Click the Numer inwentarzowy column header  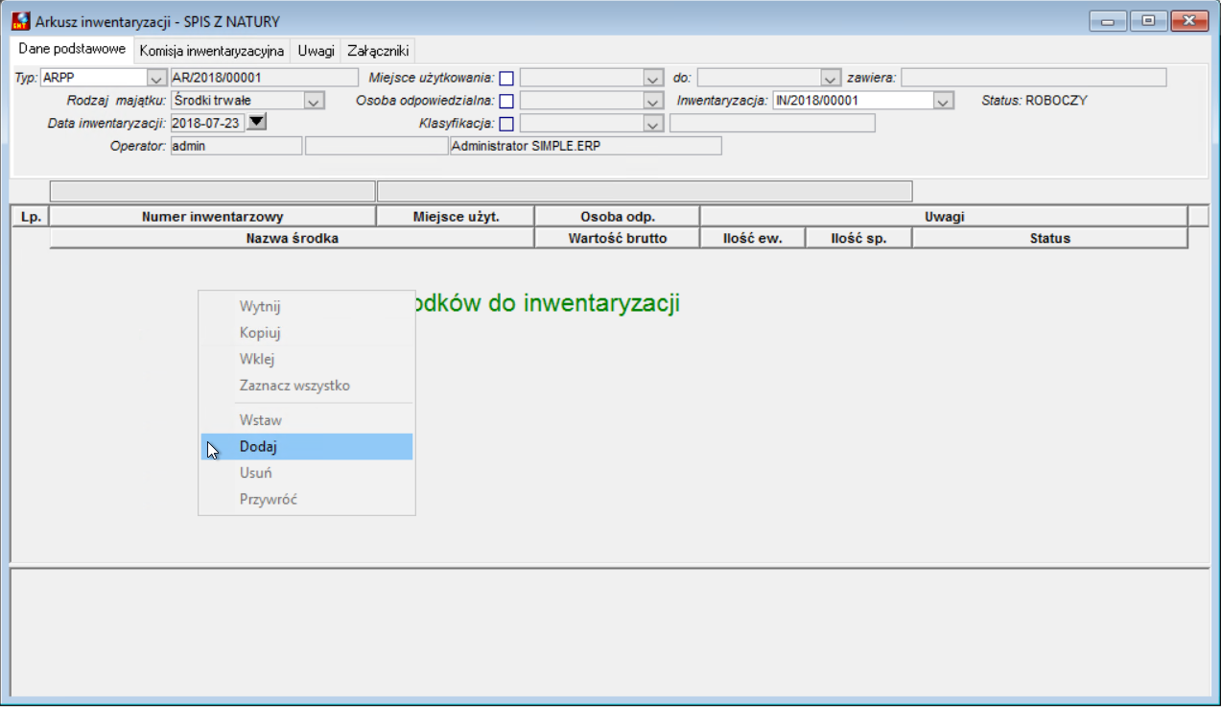[x=213, y=217]
